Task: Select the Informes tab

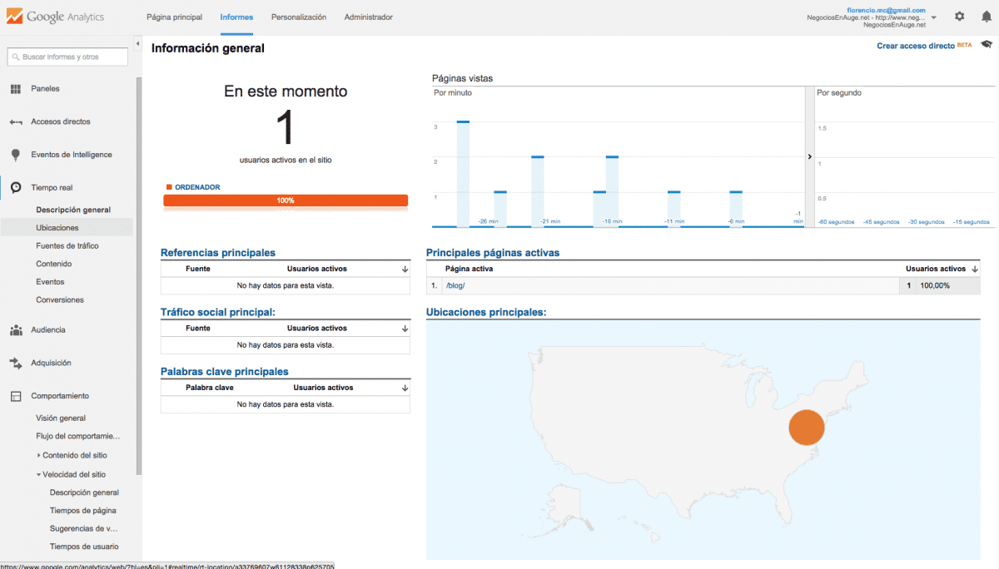Action: coord(236,17)
